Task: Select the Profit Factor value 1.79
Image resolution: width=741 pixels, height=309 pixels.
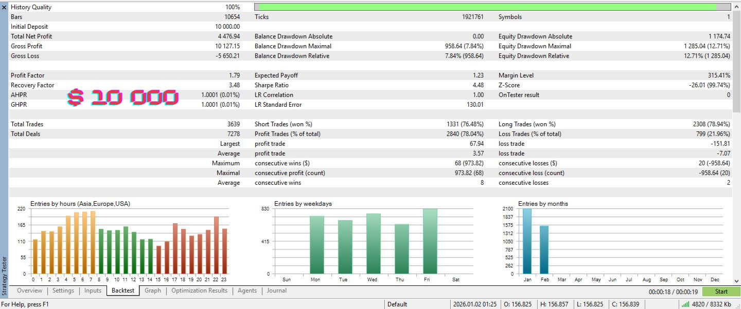Action: (234, 75)
